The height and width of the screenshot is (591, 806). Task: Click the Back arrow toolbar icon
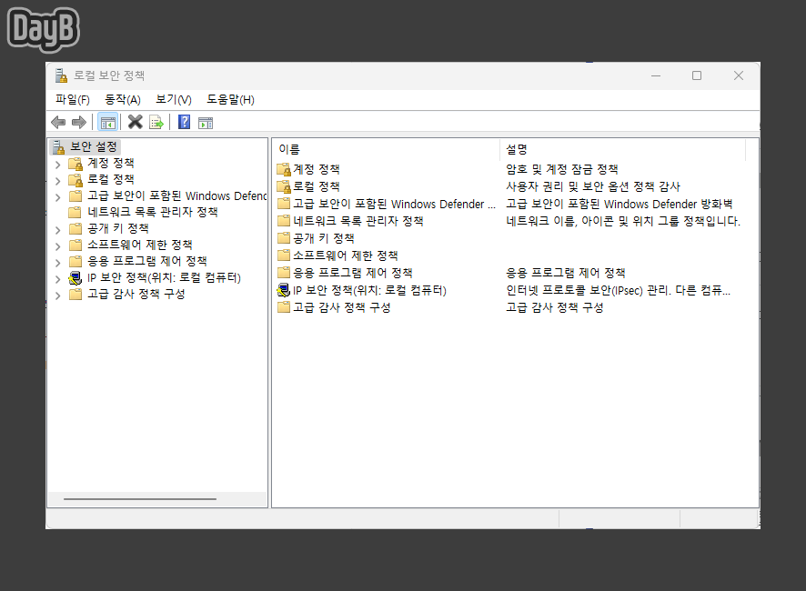[x=58, y=123]
